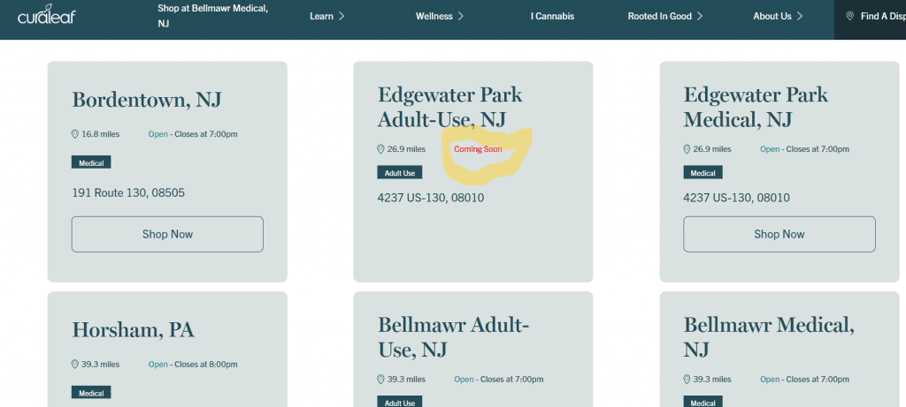Click location pin icon on Bordentown card
This screenshot has width=906, height=407.
pos(74,134)
